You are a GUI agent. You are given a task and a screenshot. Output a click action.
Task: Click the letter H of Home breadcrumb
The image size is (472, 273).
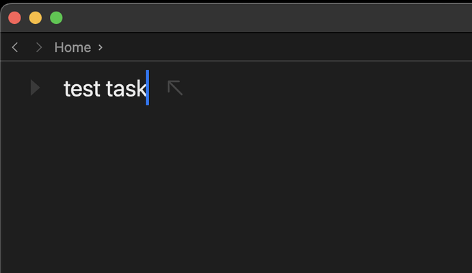point(58,48)
